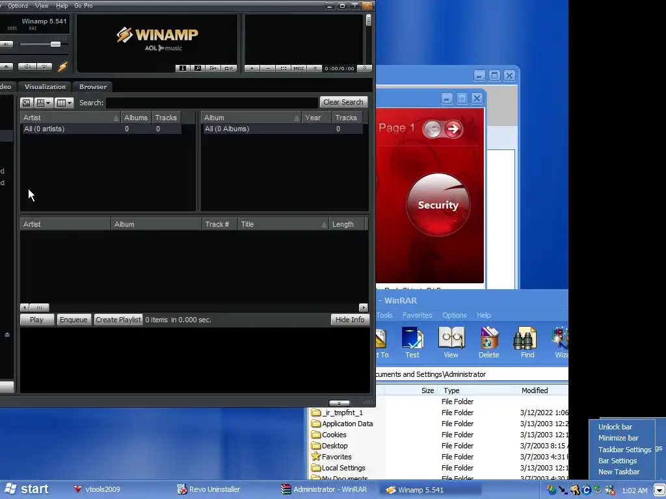The height and width of the screenshot is (499, 666).
Task: Click the Create Playlist button
Action: [118, 320]
